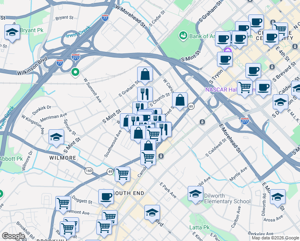
Task: Click the W Morehead St road label
Action: pyautogui.click(x=131, y=16)
